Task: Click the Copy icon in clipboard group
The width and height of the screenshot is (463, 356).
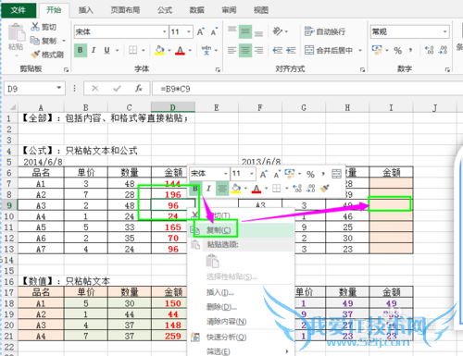Action: pos(34,41)
